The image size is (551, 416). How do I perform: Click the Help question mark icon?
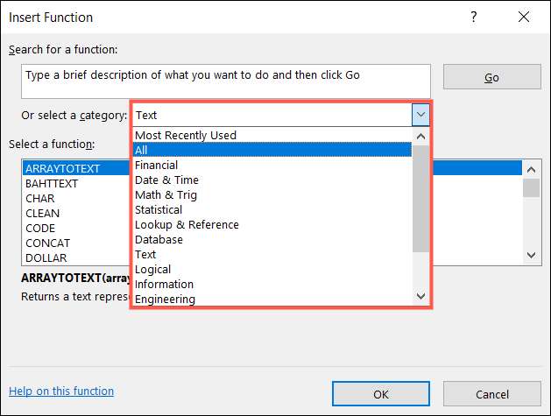click(475, 17)
